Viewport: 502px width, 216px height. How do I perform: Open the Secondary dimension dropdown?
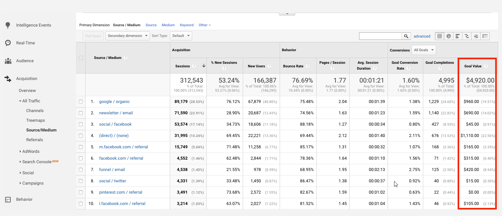coord(127,36)
